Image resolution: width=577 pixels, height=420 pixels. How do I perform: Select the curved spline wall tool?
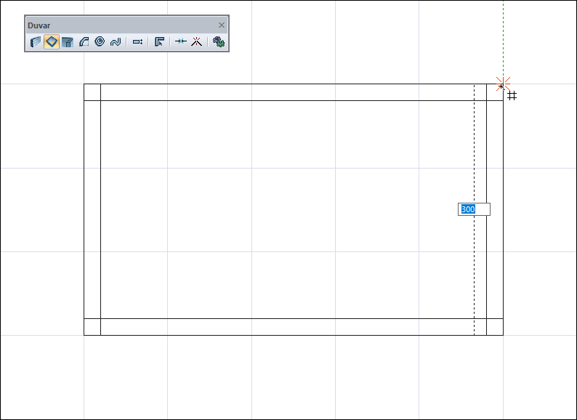(x=116, y=42)
